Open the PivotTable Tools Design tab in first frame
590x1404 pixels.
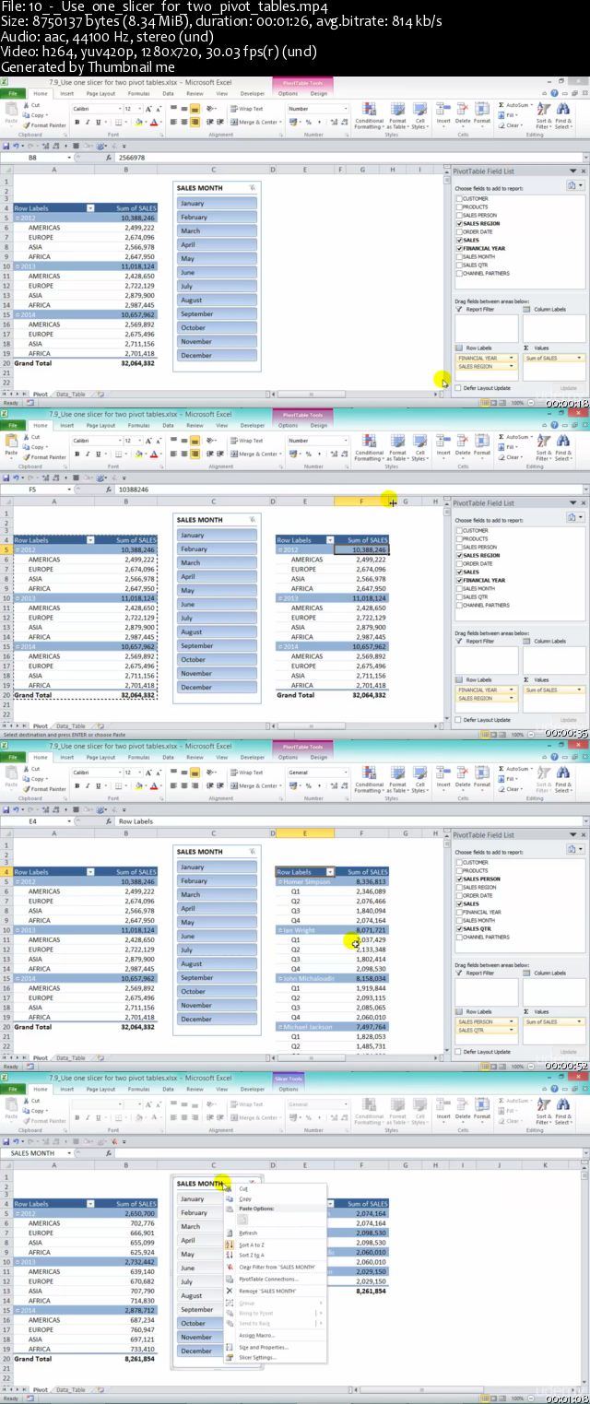[x=318, y=93]
